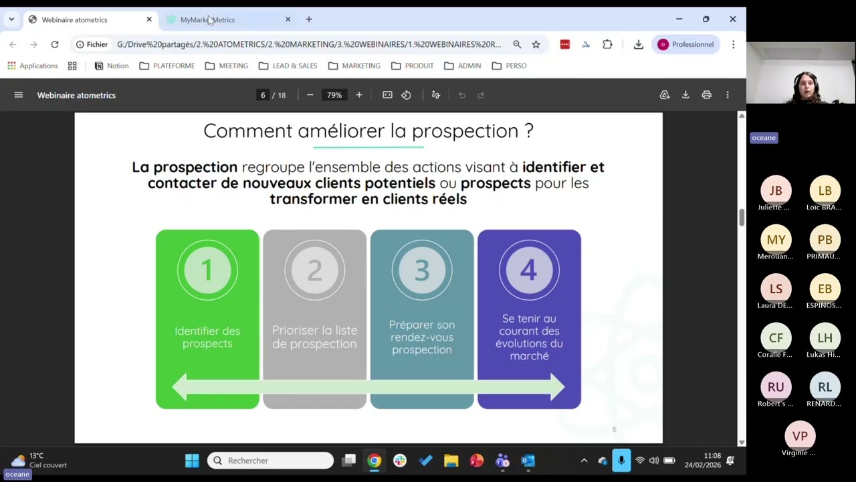
Task: Open the Professionnel profile menu
Action: click(686, 44)
